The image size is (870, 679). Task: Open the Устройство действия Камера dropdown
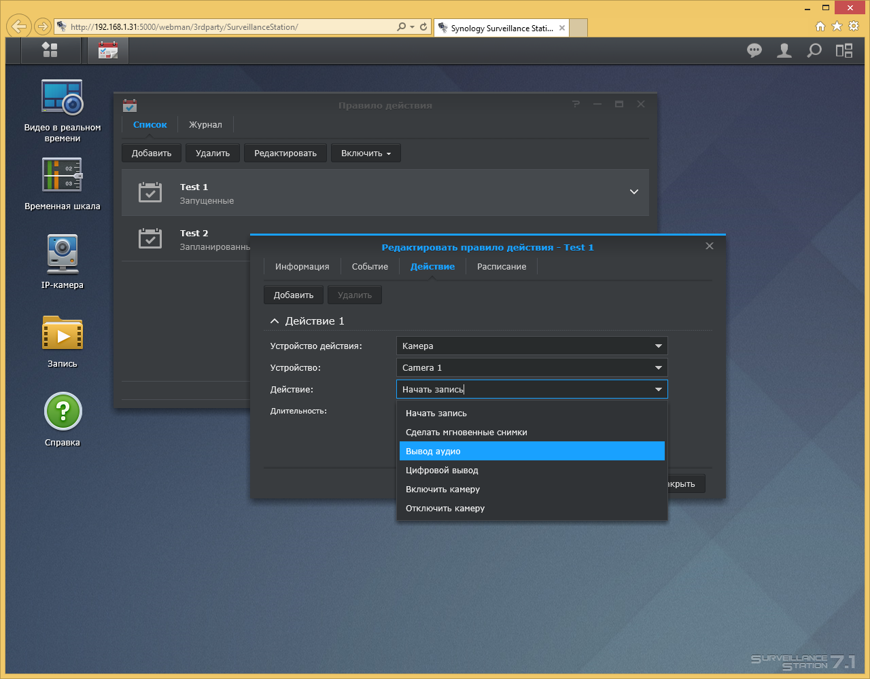coord(532,346)
